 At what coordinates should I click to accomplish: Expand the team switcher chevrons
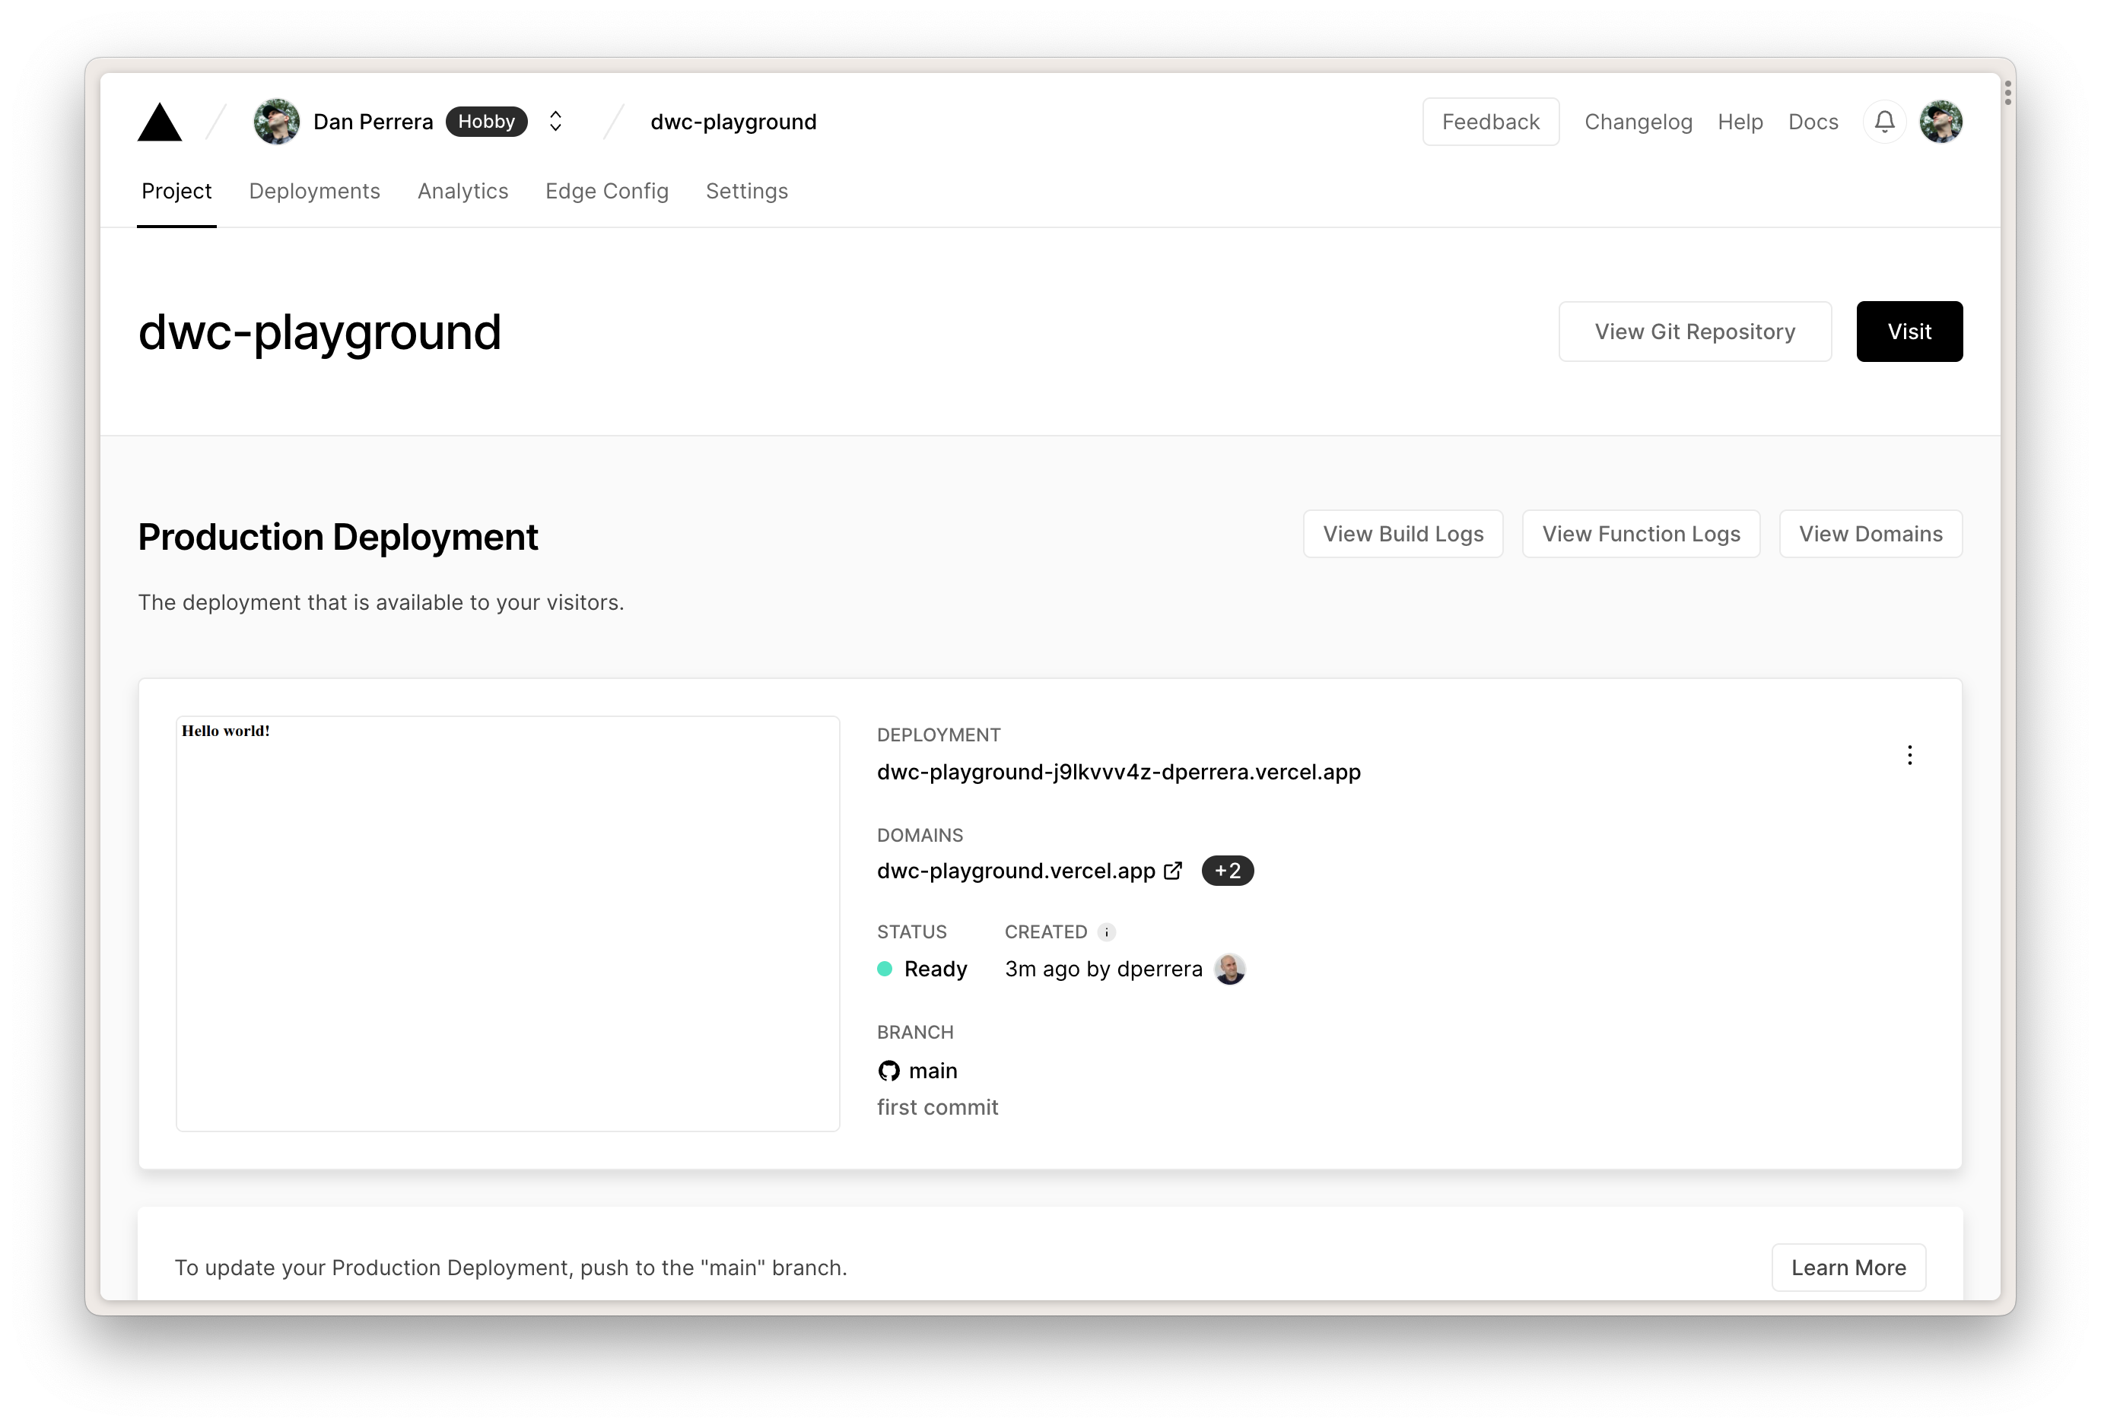pyautogui.click(x=556, y=121)
